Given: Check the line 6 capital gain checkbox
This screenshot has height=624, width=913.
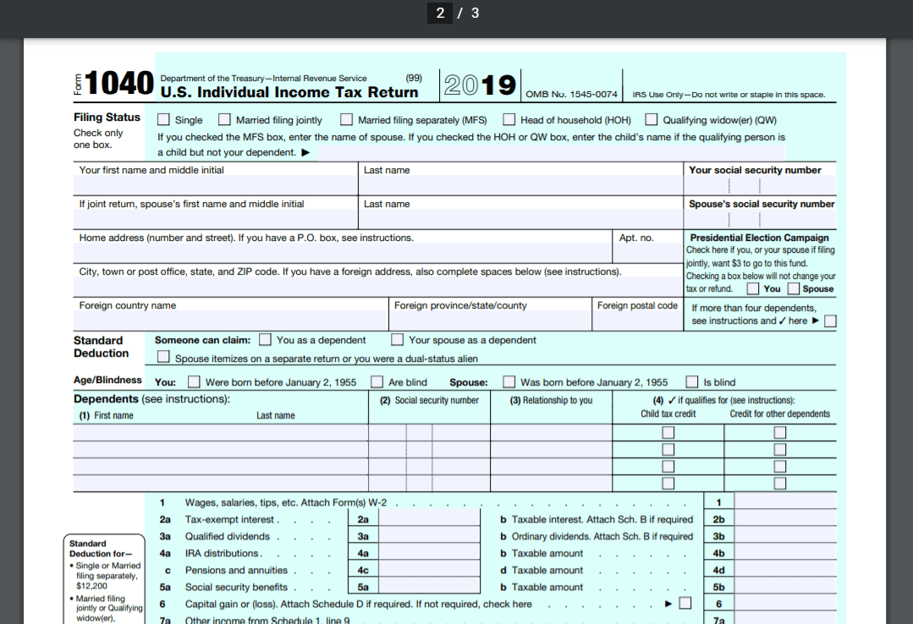Looking at the screenshot, I should (685, 604).
